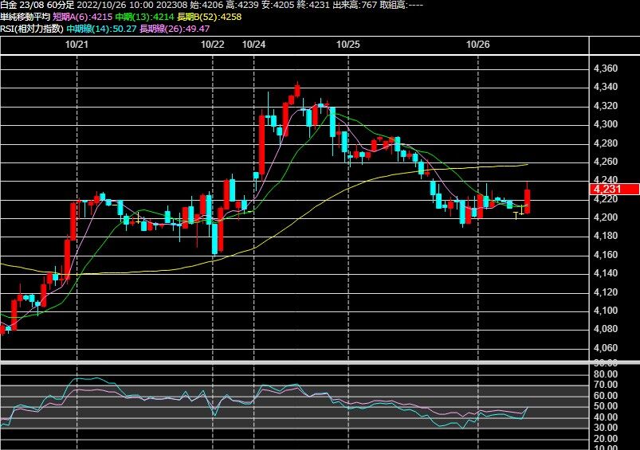640x450 pixels.
Task: Click the 白金 23/08 60分足 chart title
Action: tap(37, 6)
